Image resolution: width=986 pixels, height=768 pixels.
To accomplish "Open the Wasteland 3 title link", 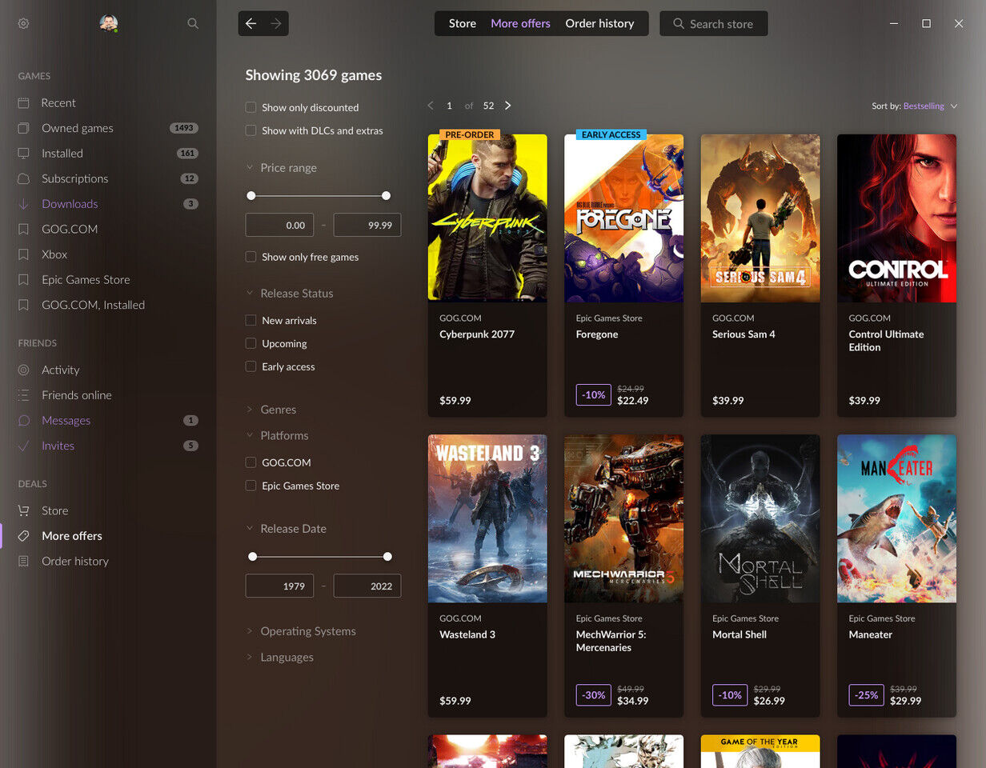I will tap(467, 634).
